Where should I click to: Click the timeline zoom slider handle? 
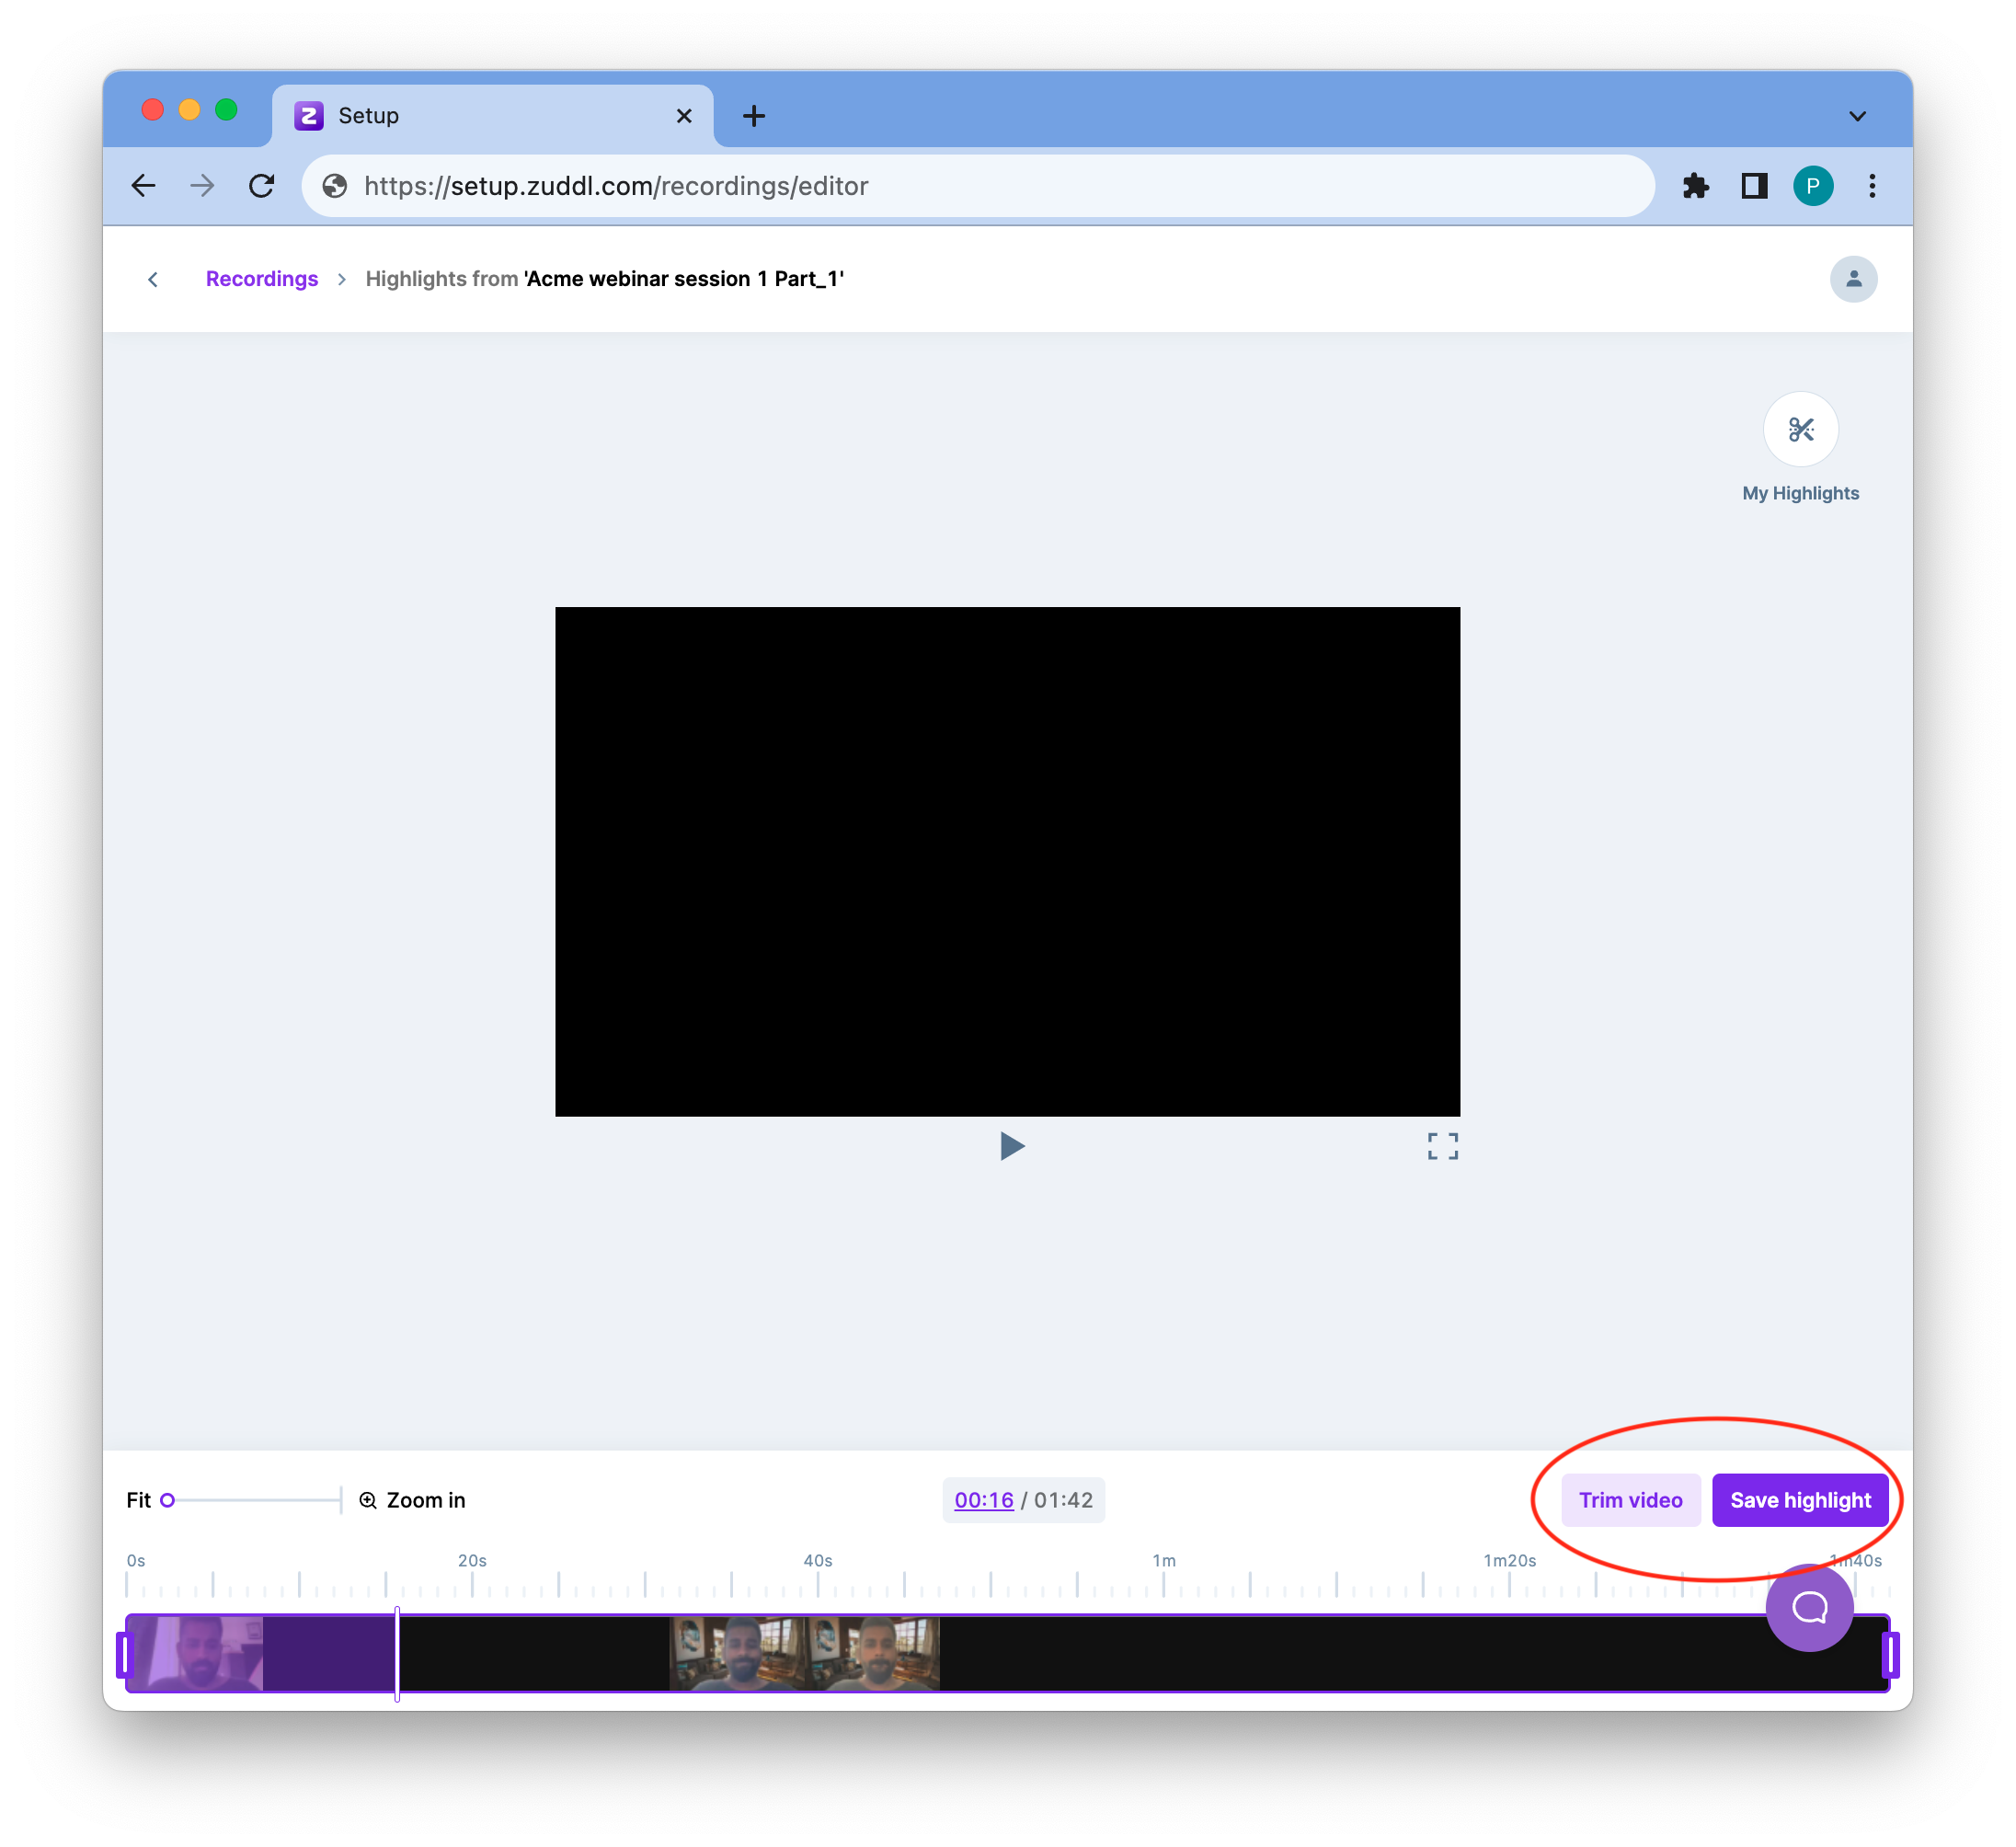click(168, 1500)
